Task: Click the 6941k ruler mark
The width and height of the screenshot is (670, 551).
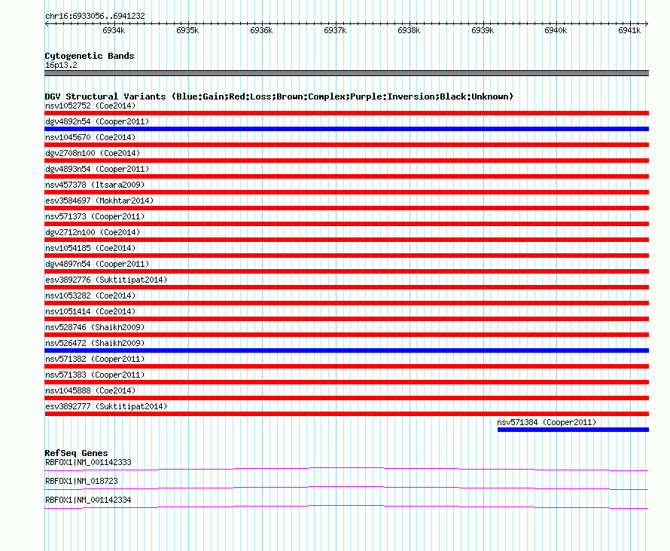Action: tap(629, 30)
